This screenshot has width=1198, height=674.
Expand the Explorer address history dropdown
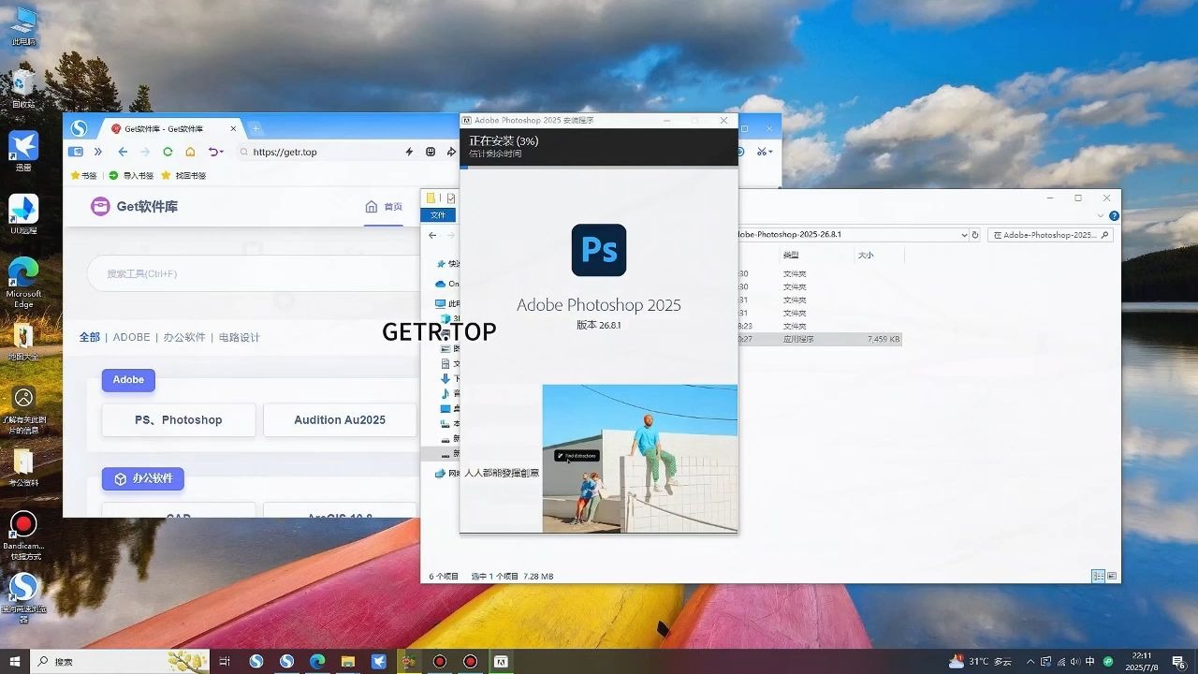click(x=964, y=235)
